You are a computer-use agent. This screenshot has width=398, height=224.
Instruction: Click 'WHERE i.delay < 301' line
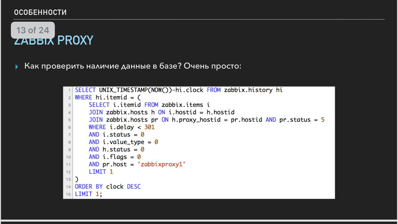pos(122,127)
